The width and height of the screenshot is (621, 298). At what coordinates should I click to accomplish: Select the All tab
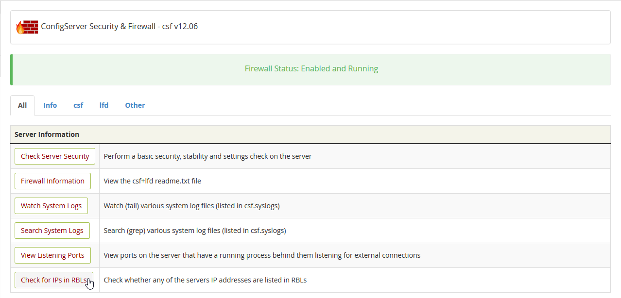click(22, 105)
